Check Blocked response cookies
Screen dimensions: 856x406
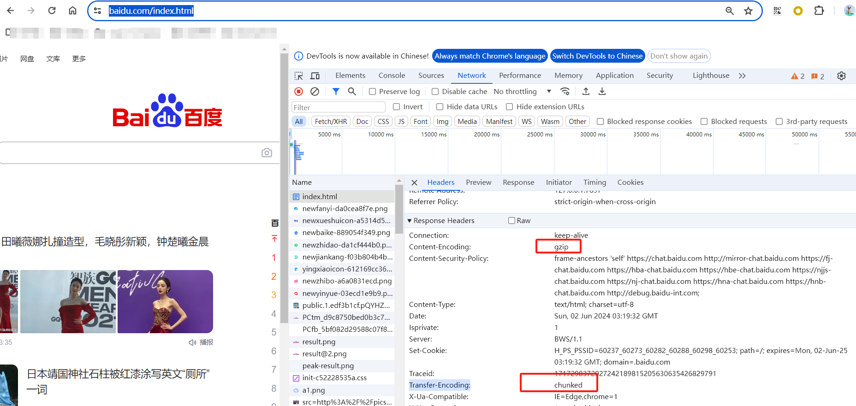click(x=600, y=122)
